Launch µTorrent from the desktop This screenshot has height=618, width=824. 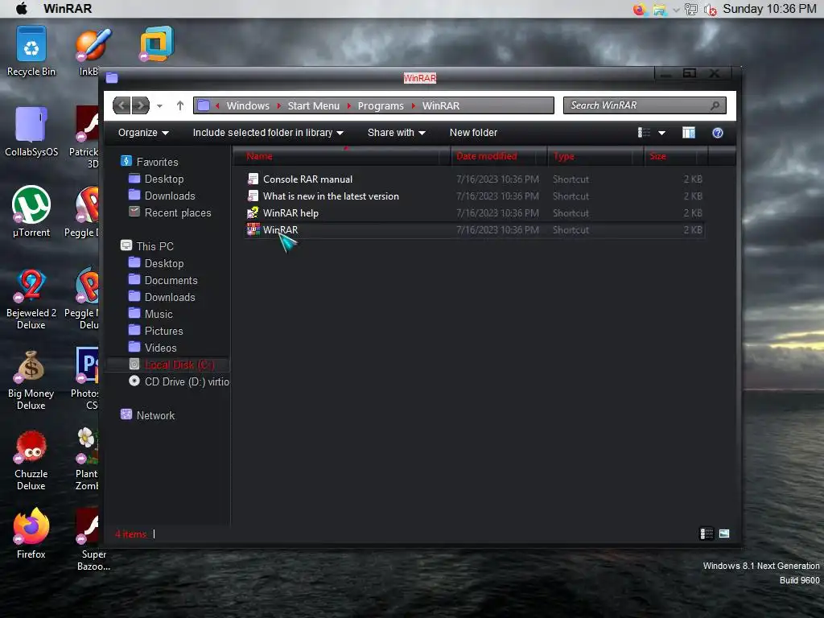(x=31, y=212)
